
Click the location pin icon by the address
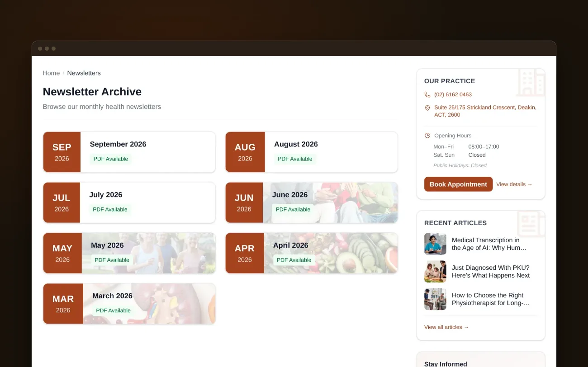(427, 108)
